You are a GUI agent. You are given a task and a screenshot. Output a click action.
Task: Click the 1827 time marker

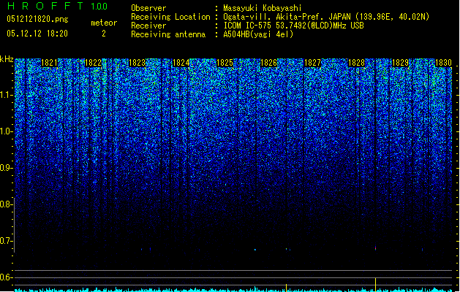312,63
